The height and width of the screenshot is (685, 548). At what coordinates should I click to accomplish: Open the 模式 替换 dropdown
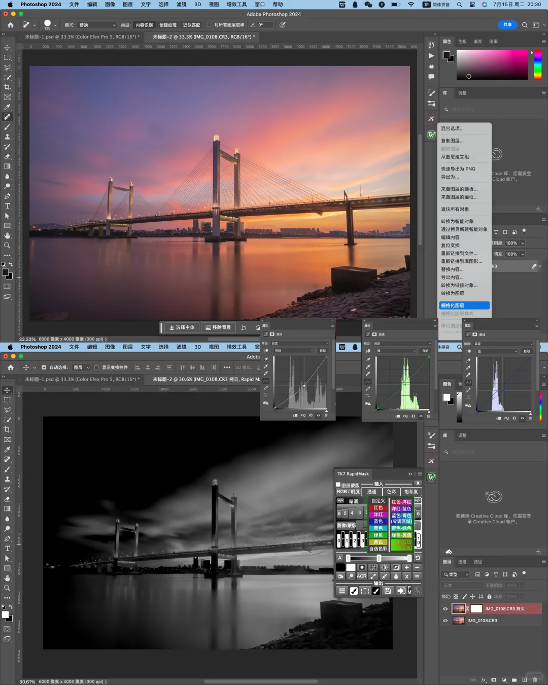(97, 25)
